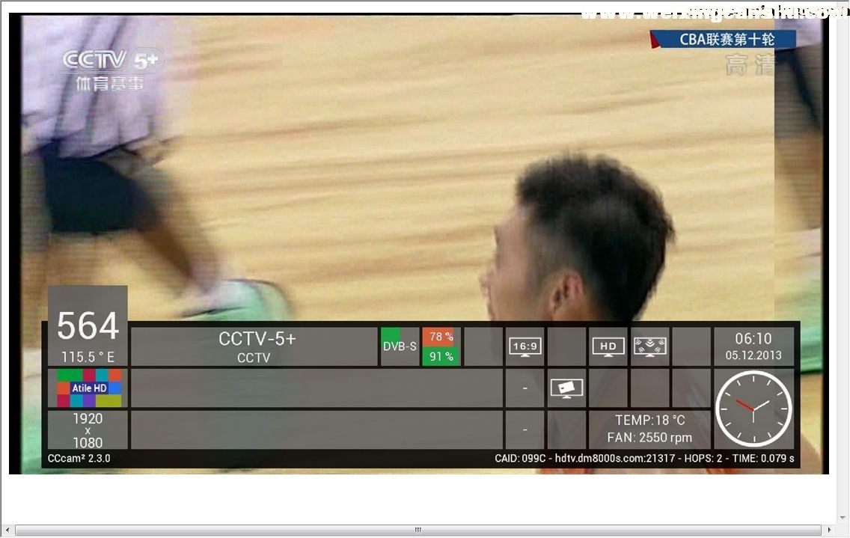The height and width of the screenshot is (538, 850).
Task: Click the HD indicator icon
Action: coord(608,346)
